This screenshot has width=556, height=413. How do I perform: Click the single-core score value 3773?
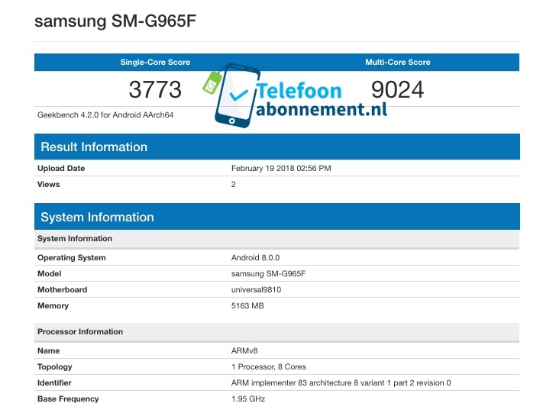tap(155, 90)
